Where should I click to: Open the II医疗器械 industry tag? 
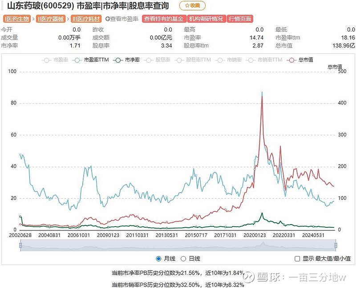[x=50, y=19]
